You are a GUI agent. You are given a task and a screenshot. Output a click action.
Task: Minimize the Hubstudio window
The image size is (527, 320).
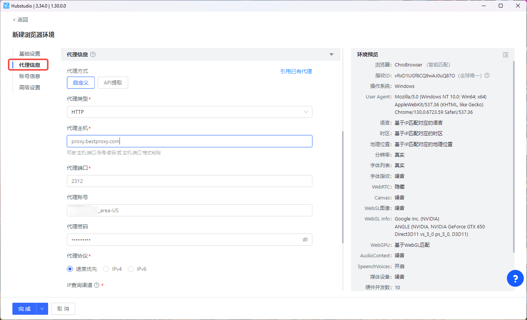click(483, 6)
